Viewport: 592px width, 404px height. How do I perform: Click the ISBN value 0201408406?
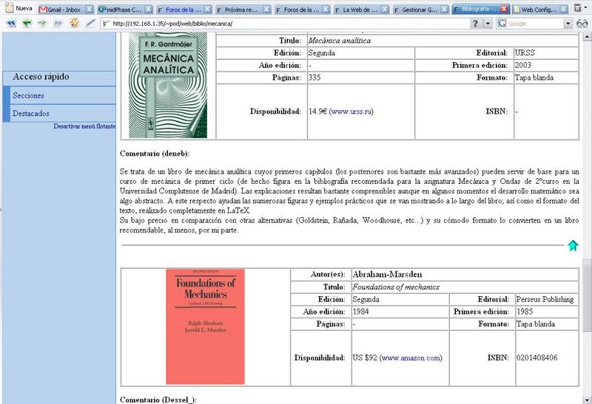pyautogui.click(x=537, y=357)
